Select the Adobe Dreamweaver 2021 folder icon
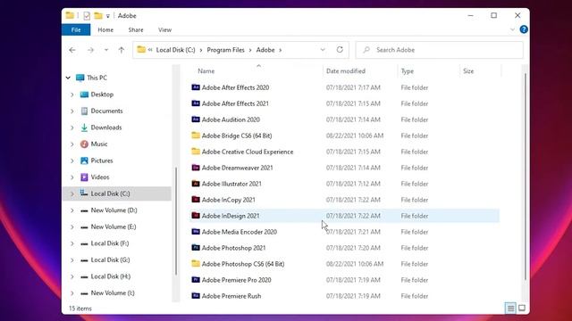 point(196,168)
